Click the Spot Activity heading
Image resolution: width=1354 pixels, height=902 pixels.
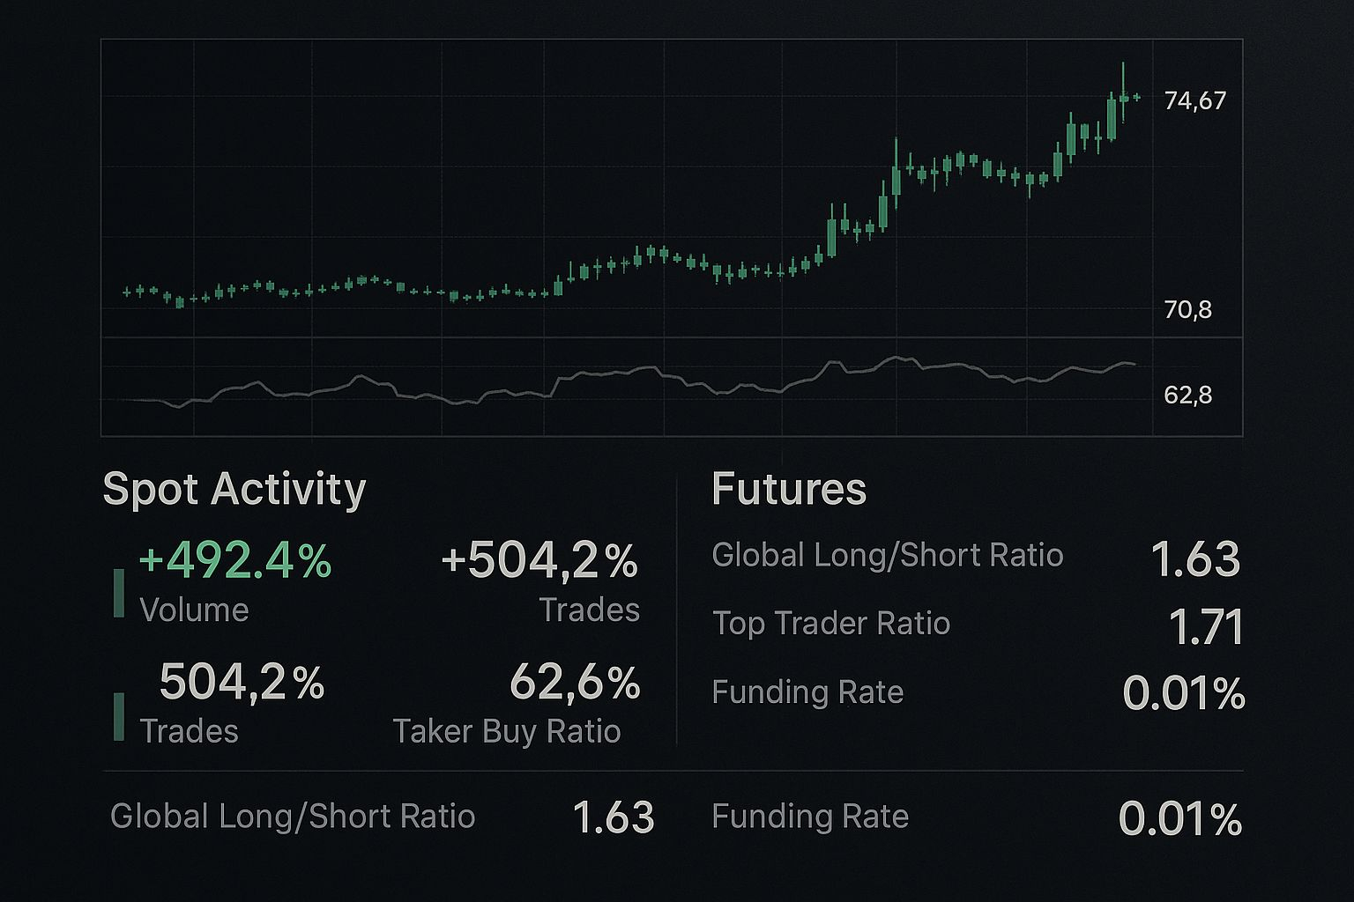click(234, 490)
